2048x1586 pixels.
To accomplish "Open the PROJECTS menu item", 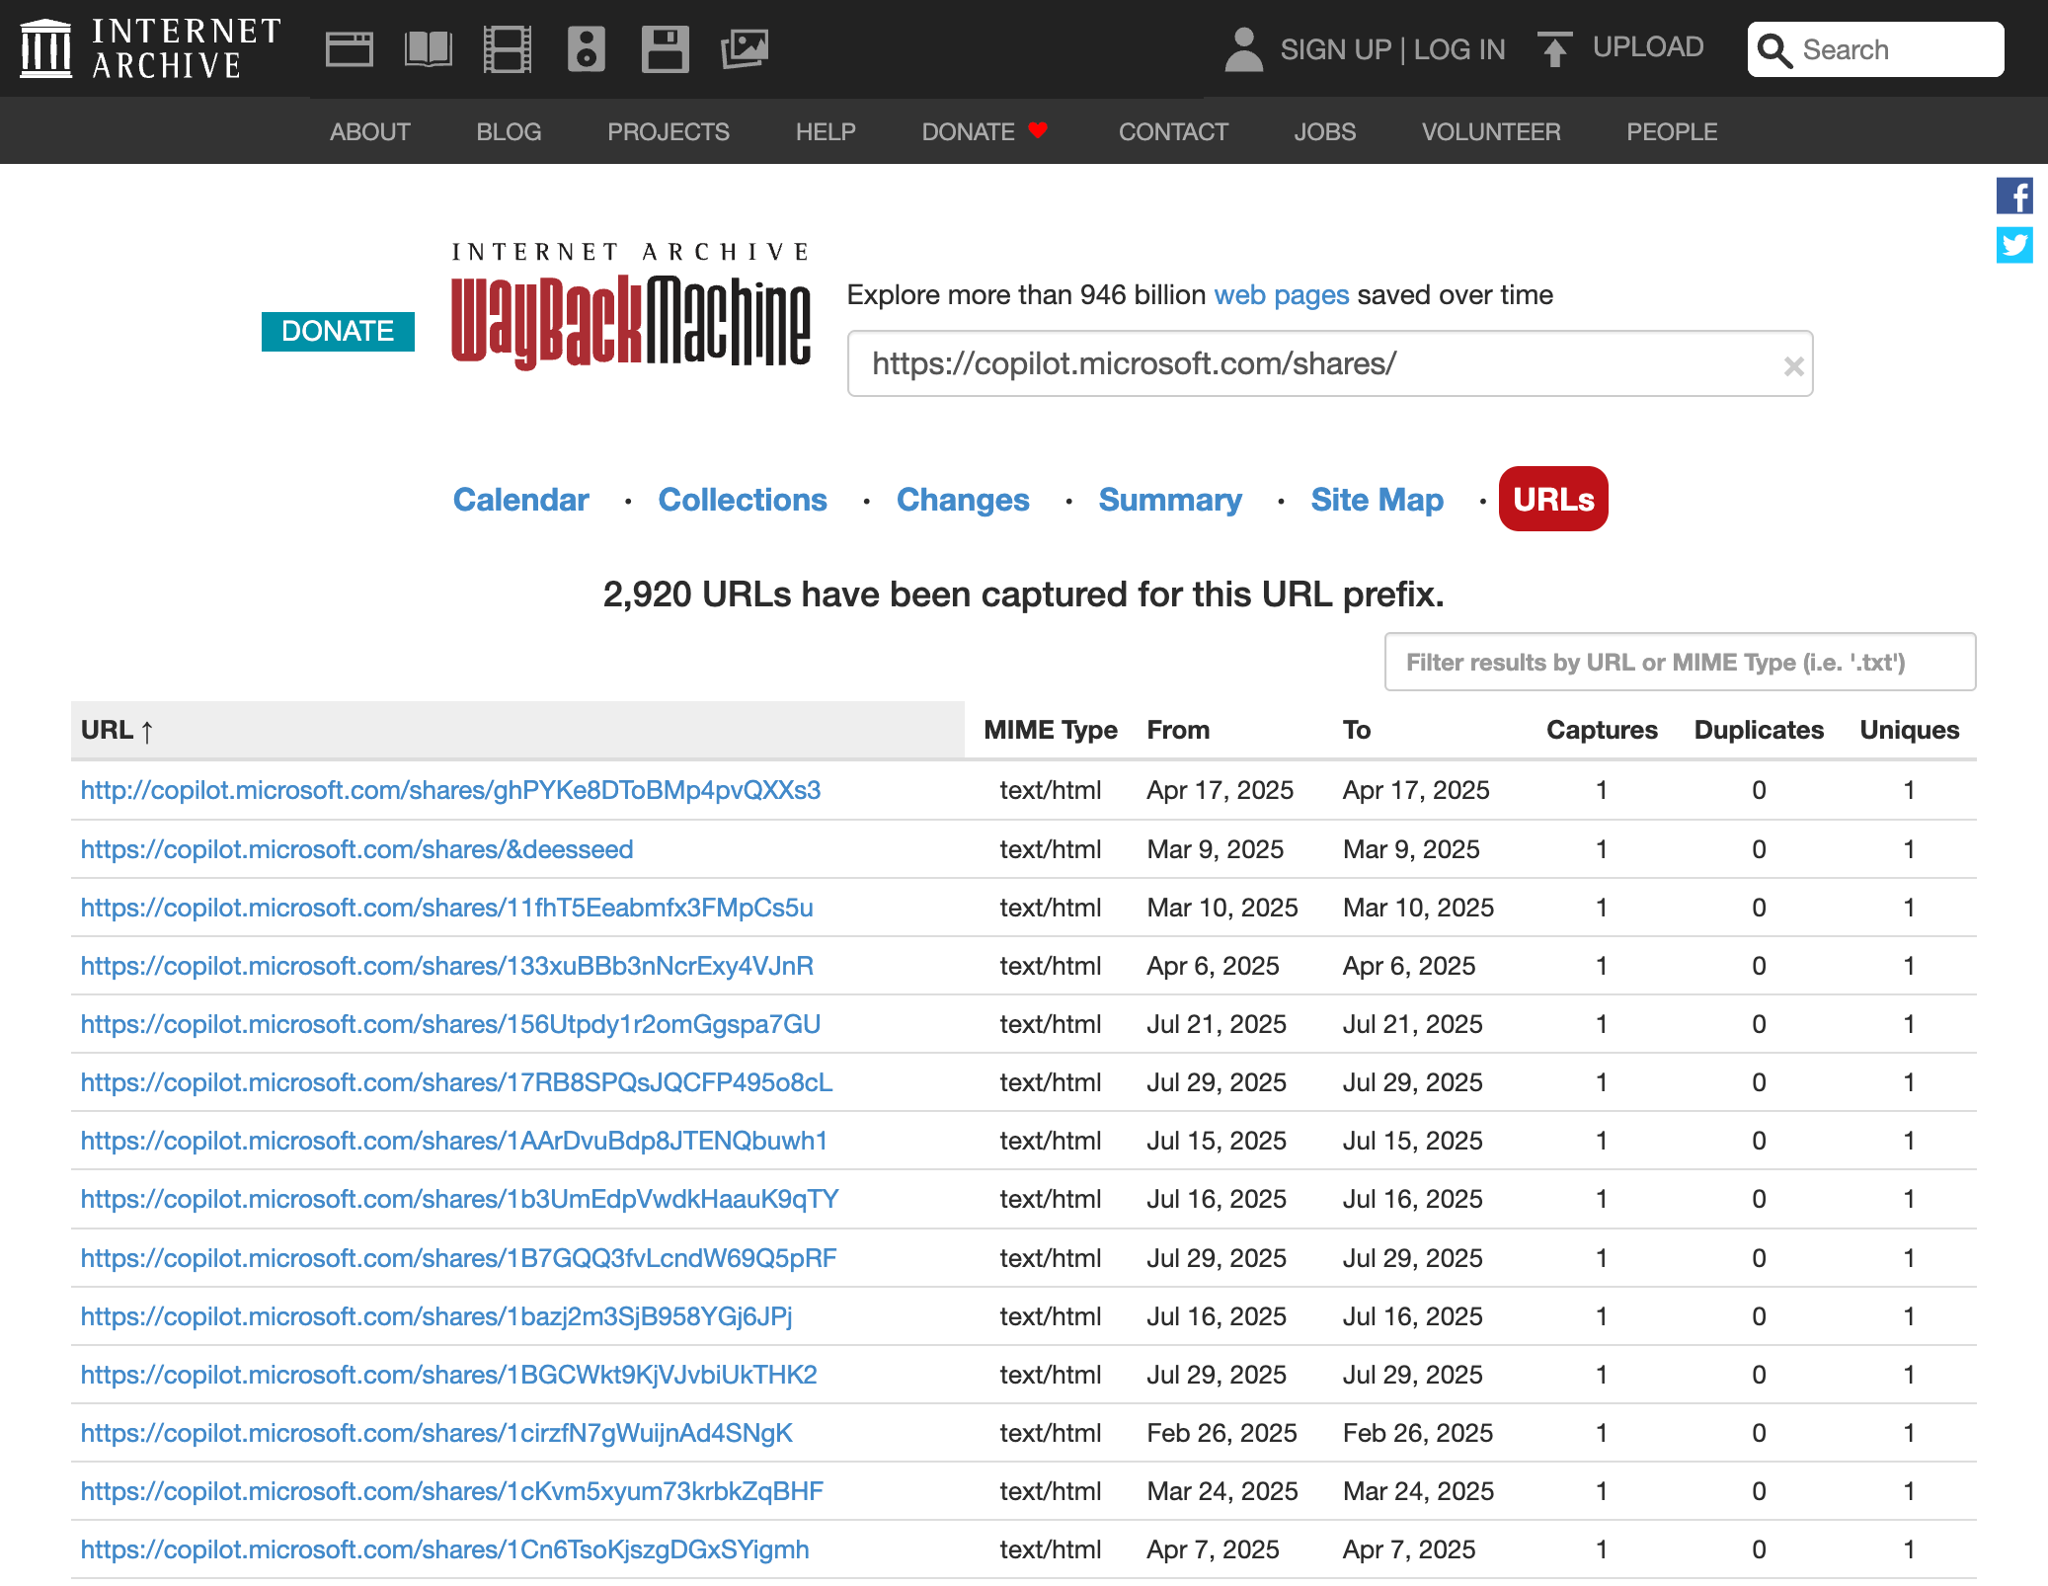I will [x=669, y=131].
